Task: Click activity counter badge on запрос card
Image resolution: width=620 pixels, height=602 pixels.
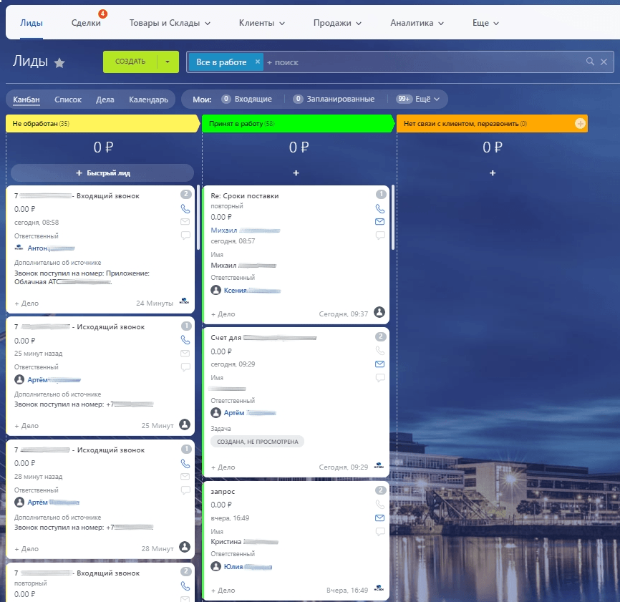Action: (x=380, y=490)
